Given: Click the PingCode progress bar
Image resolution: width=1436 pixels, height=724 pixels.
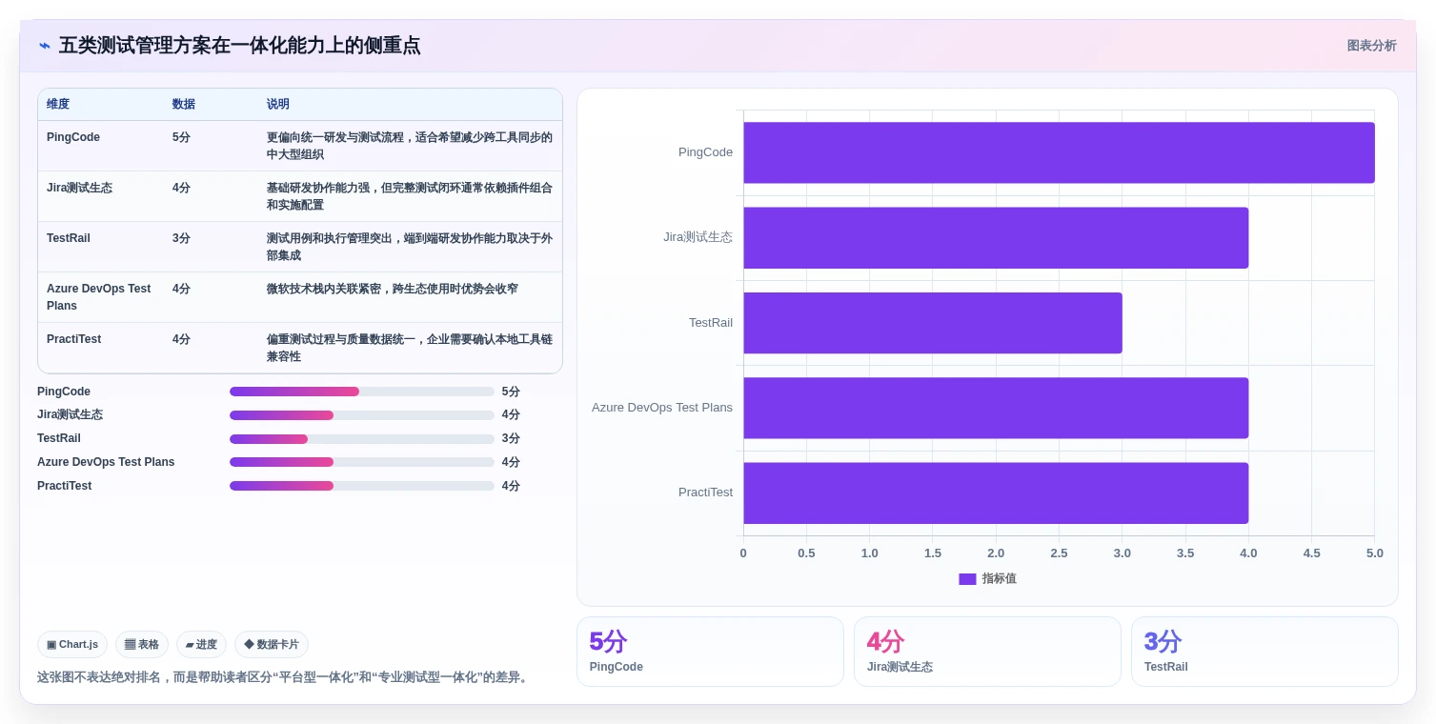Looking at the screenshot, I should click(x=362, y=392).
